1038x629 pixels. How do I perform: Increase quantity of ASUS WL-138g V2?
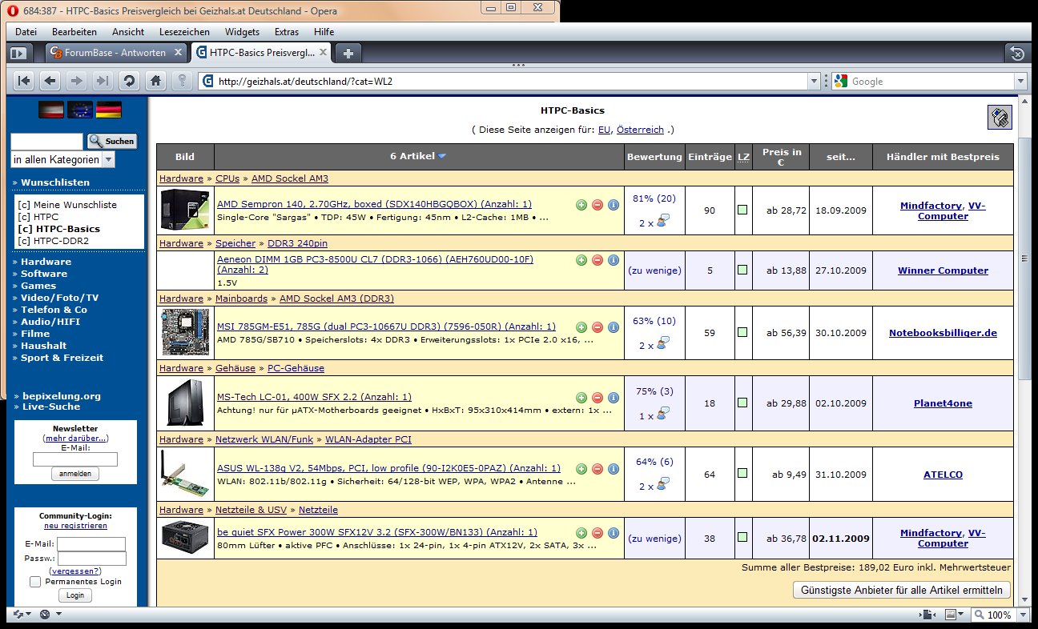pyautogui.click(x=581, y=469)
